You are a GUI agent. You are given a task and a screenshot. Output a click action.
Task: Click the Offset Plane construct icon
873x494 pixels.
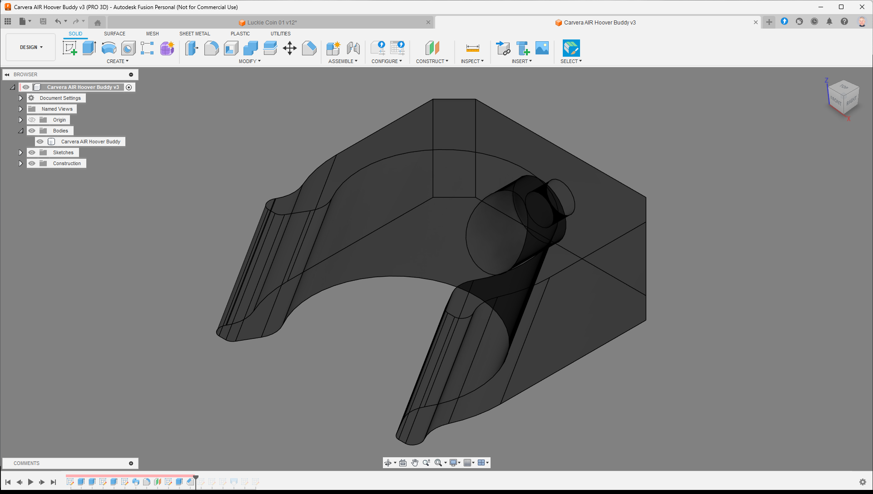[432, 48]
